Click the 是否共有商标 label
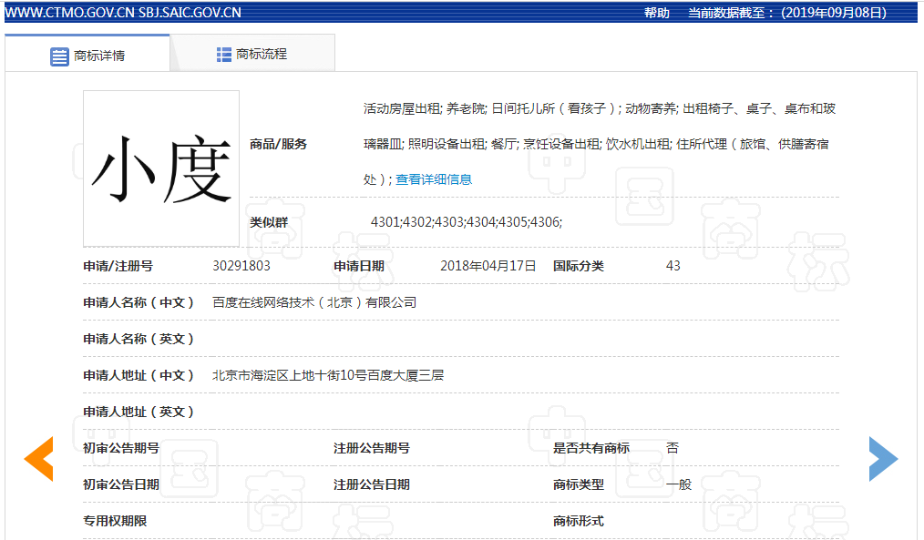 [x=591, y=448]
